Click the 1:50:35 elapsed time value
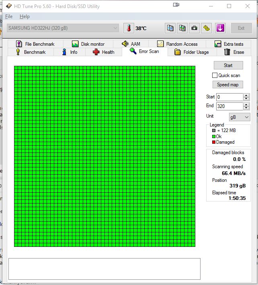 (x=237, y=198)
